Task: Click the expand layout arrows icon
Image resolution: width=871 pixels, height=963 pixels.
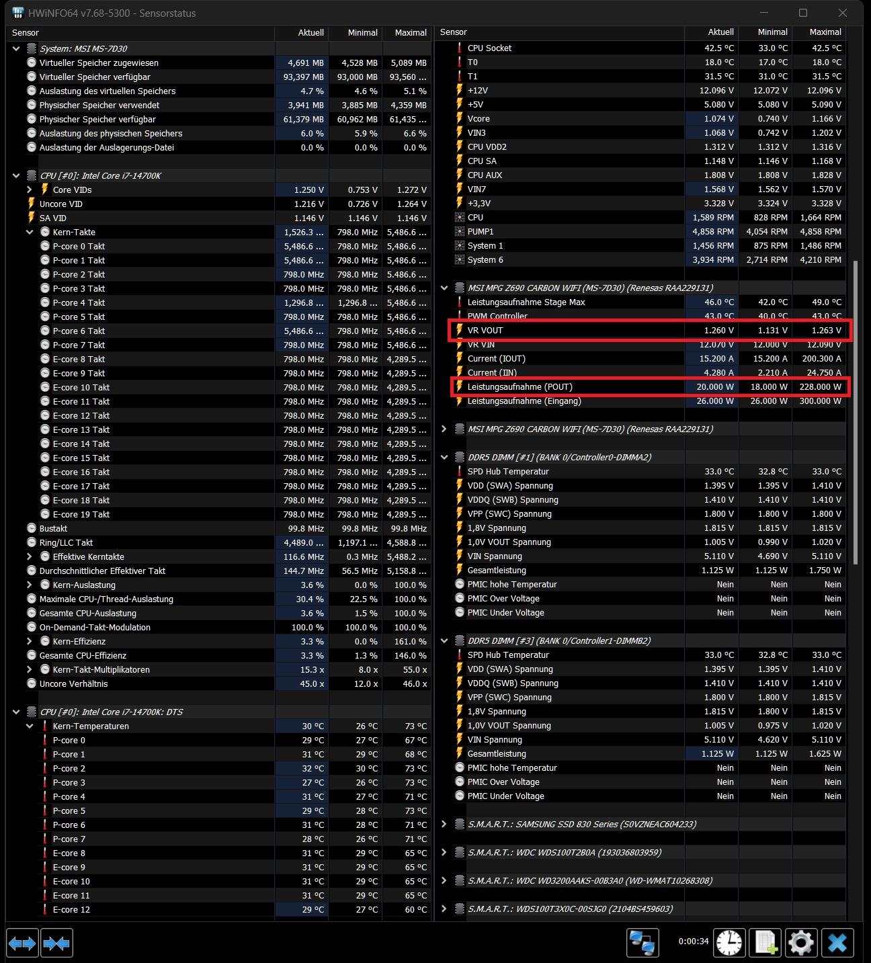Action: (22, 943)
